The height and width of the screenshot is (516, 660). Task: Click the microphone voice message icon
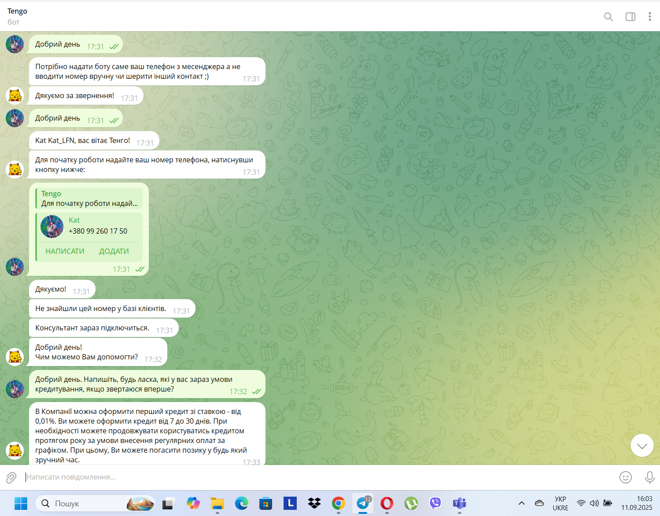coord(649,477)
